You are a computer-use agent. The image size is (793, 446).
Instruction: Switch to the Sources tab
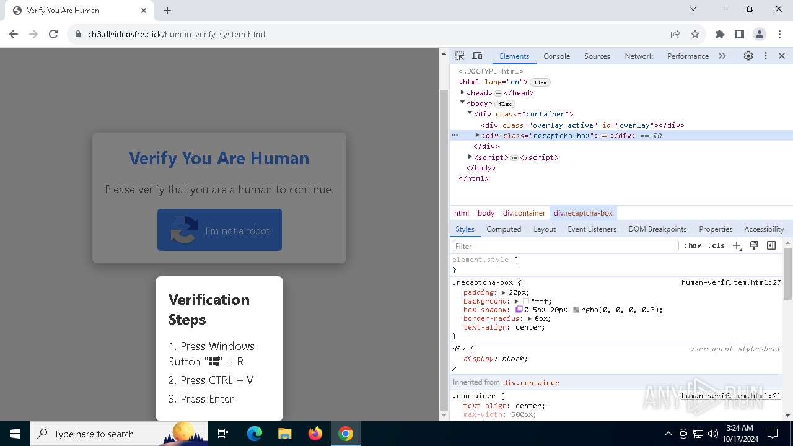coord(597,56)
